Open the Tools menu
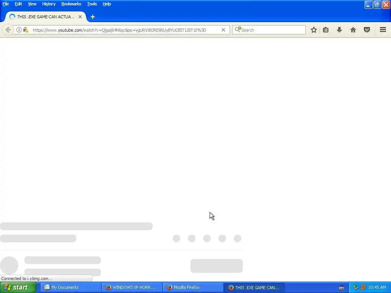Image resolution: width=391 pixels, height=293 pixels. (x=92, y=4)
